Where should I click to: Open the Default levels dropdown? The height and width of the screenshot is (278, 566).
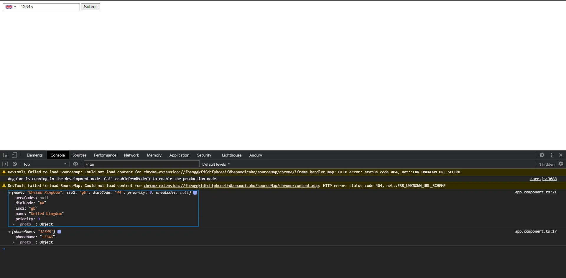216,164
